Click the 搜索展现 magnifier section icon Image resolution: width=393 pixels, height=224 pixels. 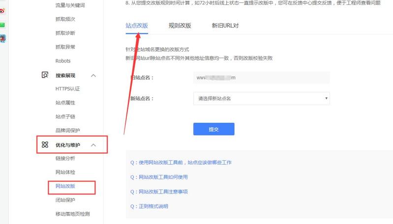tap(45, 75)
